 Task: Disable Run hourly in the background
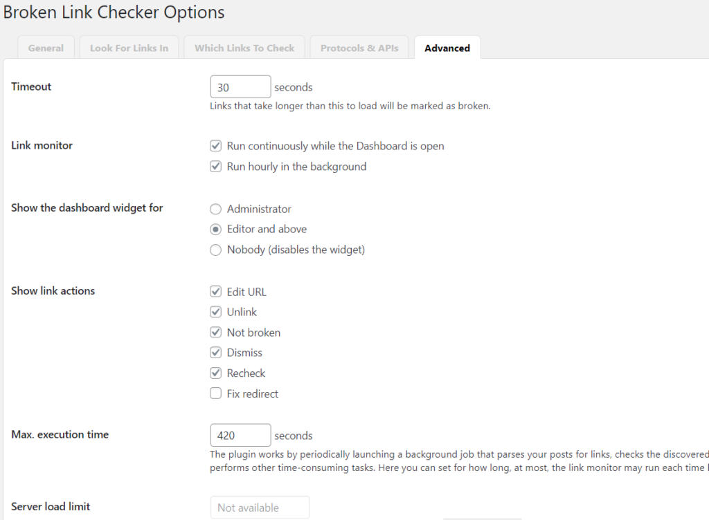[216, 167]
